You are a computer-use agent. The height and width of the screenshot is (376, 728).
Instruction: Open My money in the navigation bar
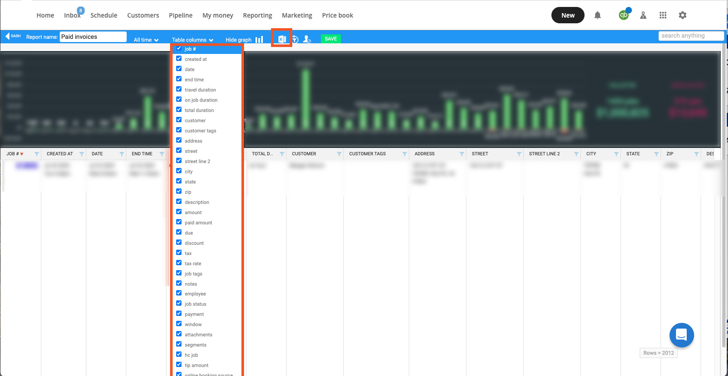click(x=218, y=15)
